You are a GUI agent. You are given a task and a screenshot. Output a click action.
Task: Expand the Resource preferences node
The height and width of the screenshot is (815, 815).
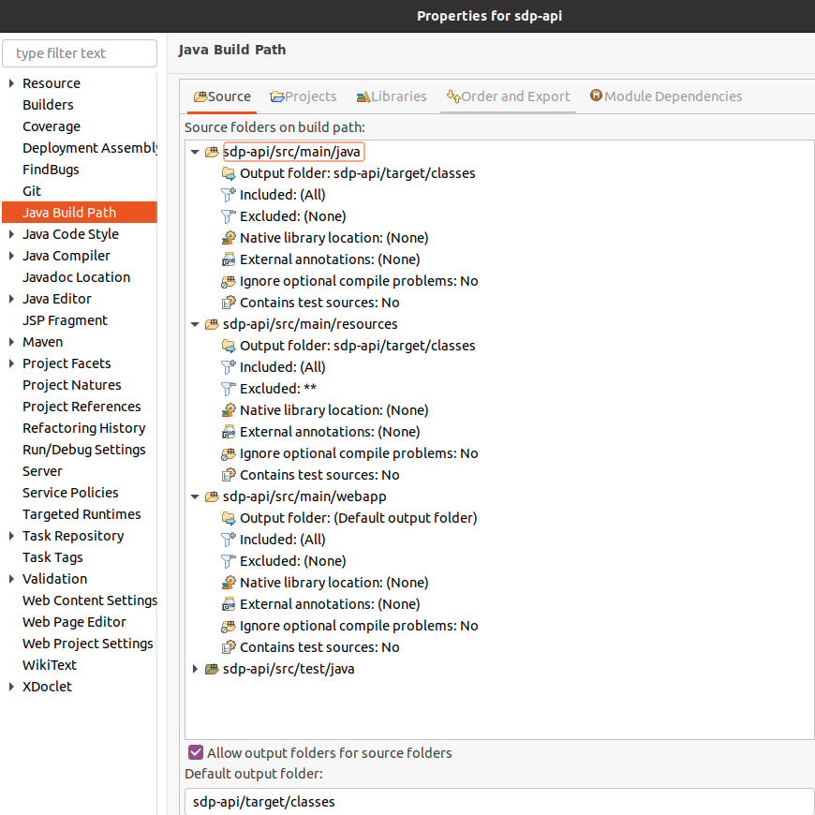click(x=11, y=83)
